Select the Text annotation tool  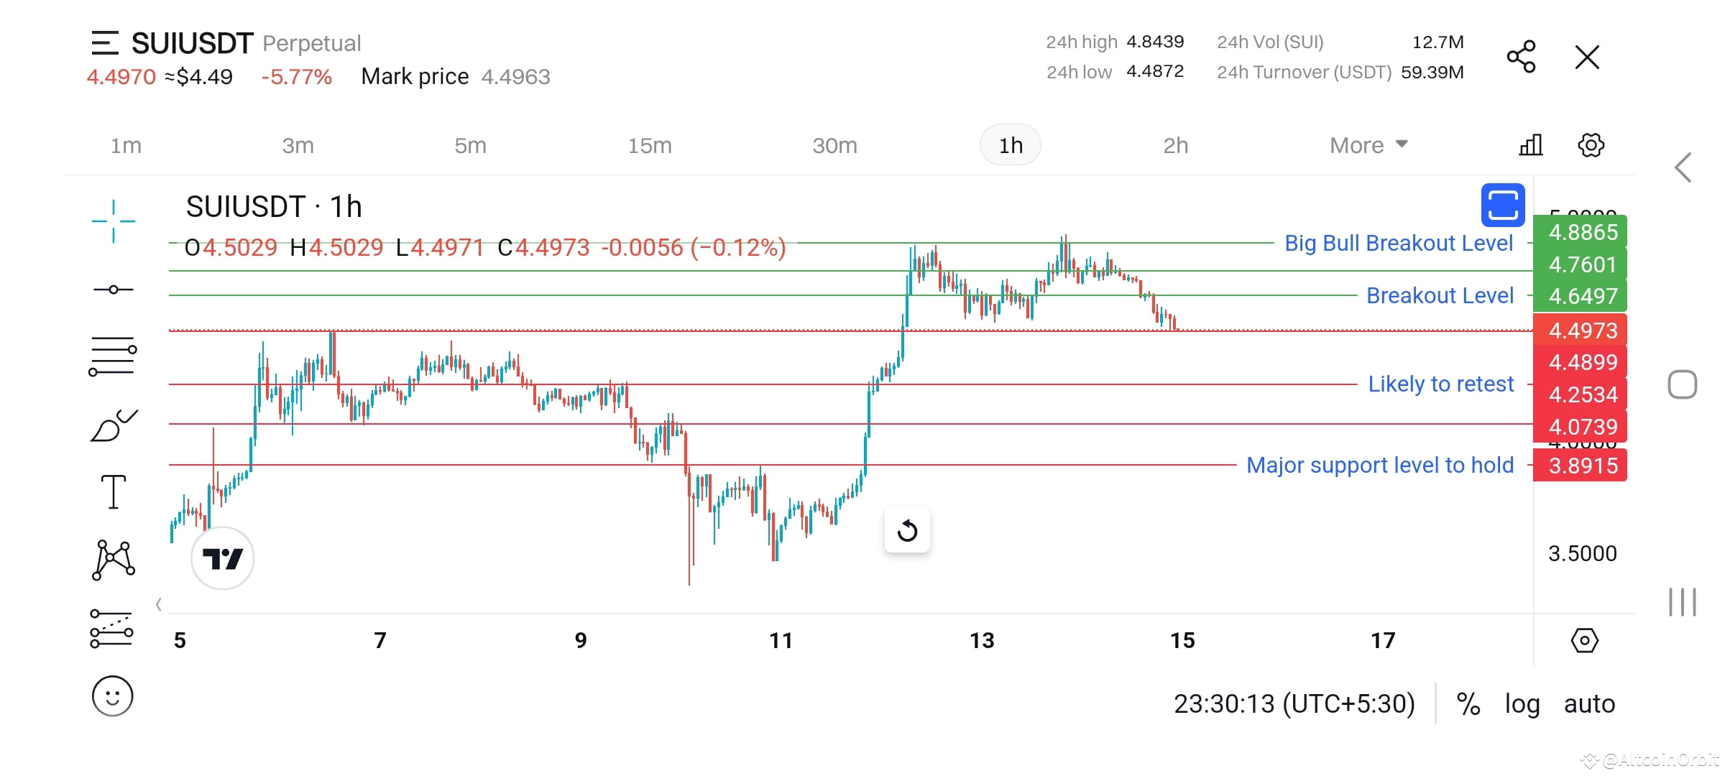113,491
